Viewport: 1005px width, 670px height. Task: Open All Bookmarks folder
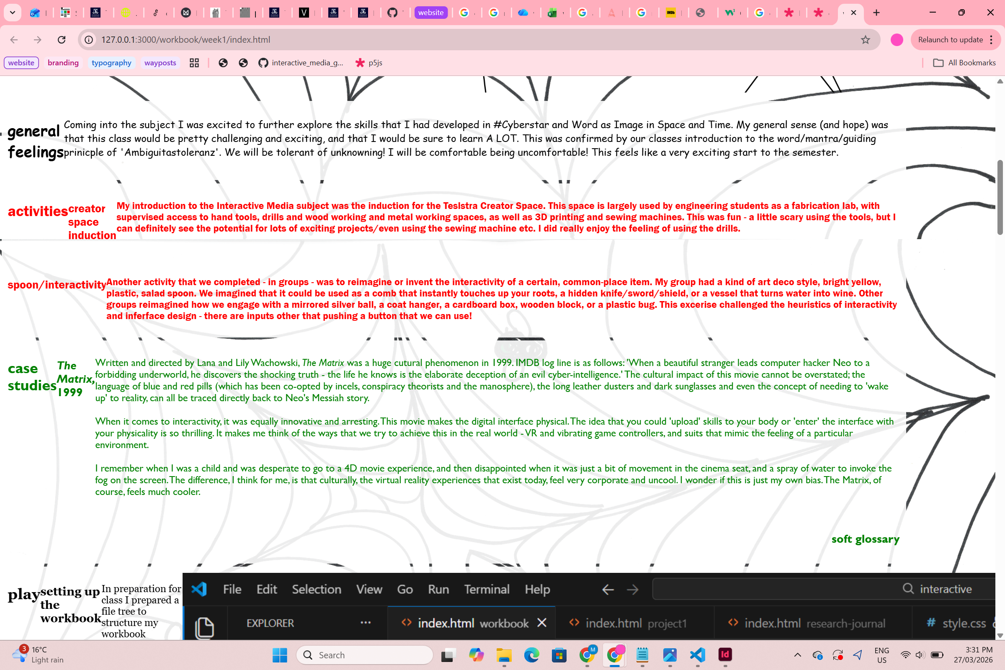click(x=964, y=63)
